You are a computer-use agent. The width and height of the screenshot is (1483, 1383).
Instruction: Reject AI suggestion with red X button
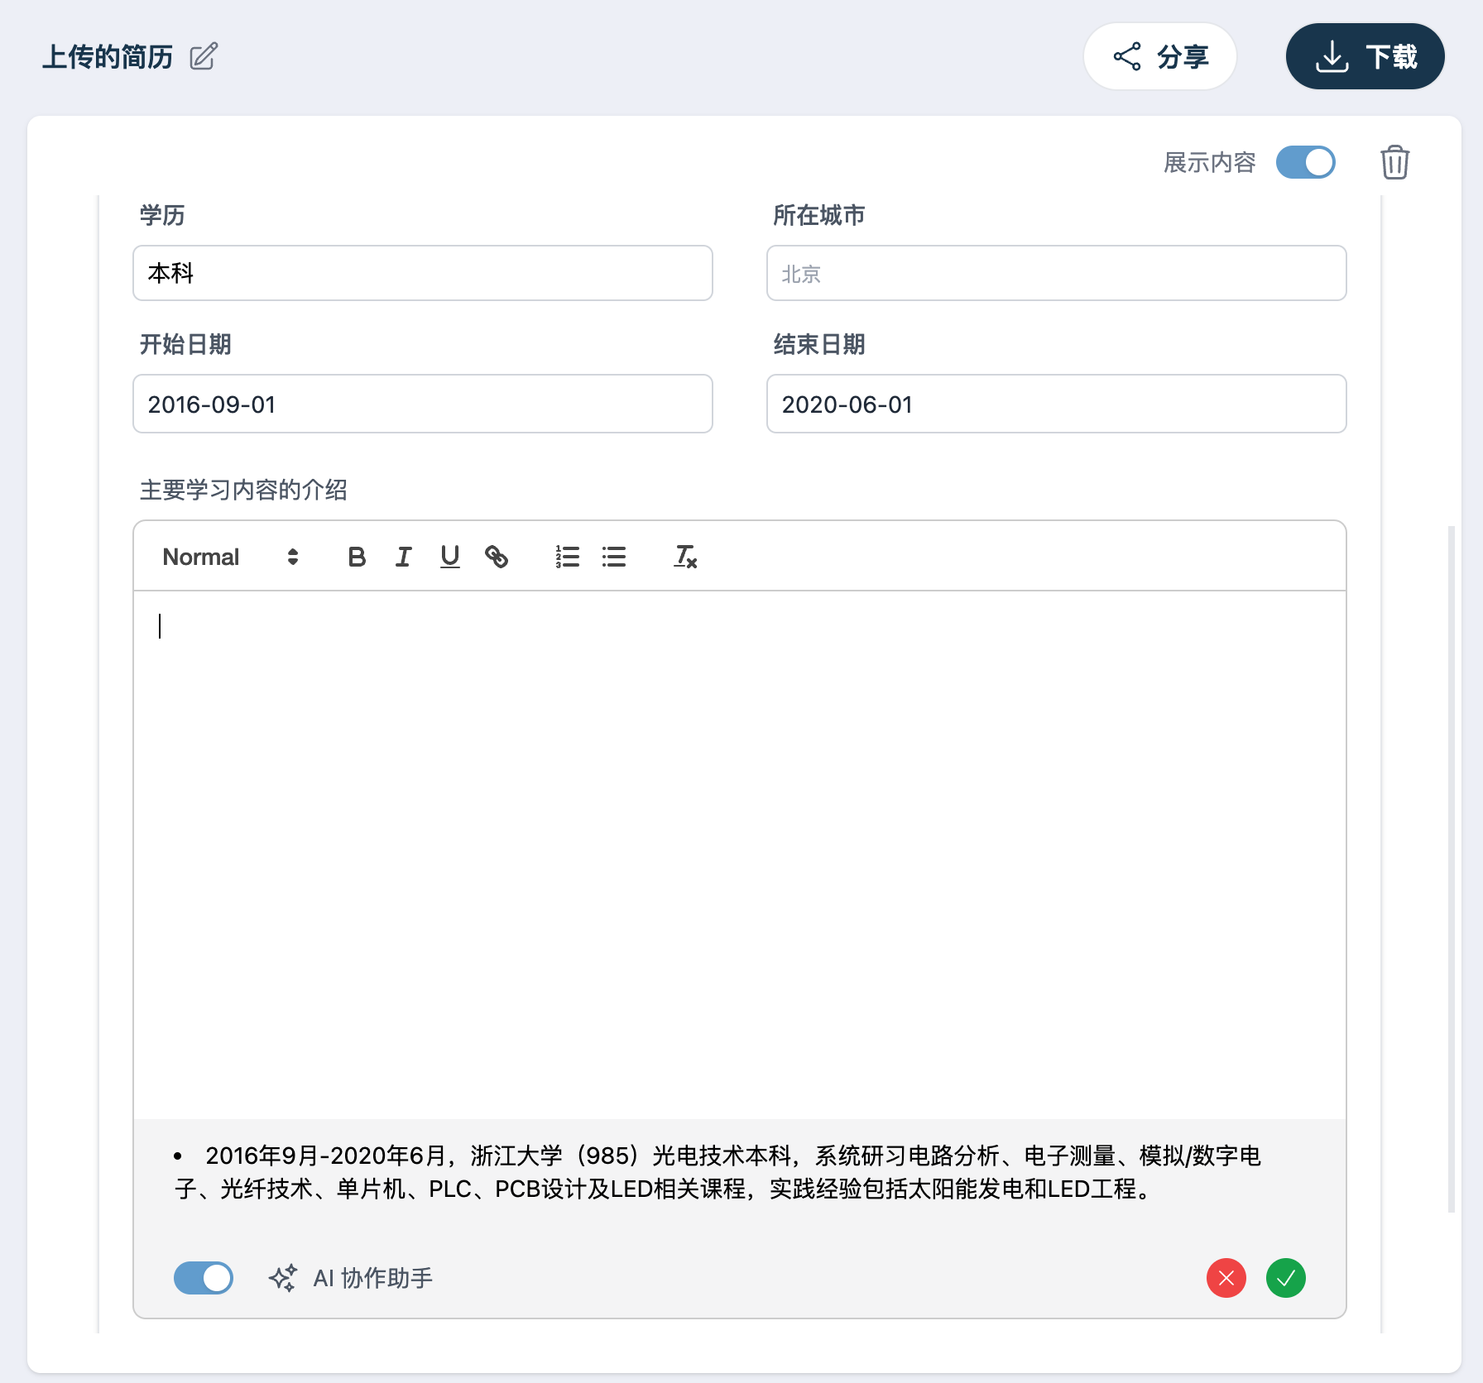coord(1226,1278)
